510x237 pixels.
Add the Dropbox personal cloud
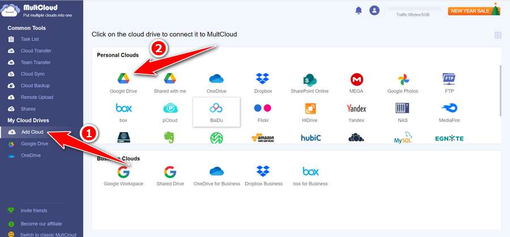(x=263, y=83)
